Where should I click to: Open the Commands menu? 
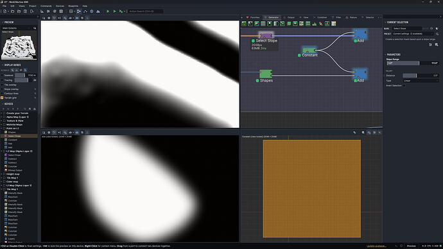coord(46,6)
